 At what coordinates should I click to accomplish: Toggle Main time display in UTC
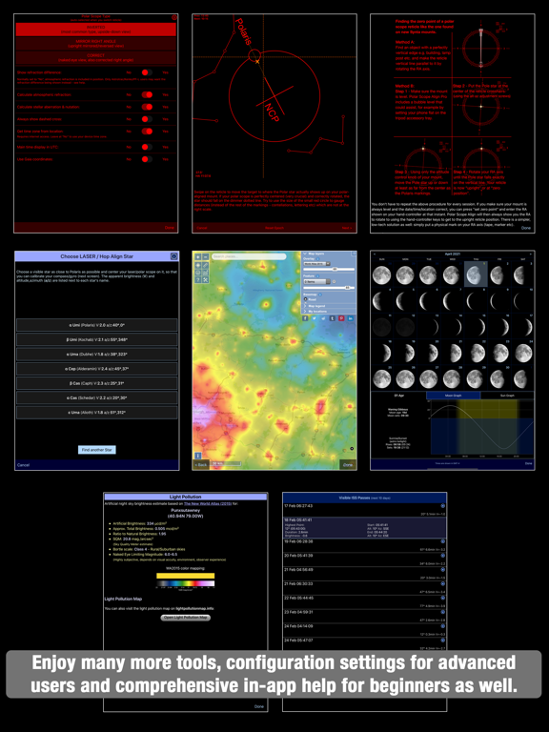(147, 147)
